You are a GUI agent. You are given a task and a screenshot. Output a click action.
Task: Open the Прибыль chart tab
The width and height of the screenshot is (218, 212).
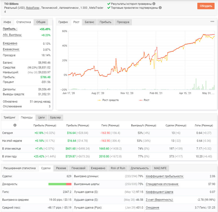[105, 22]
